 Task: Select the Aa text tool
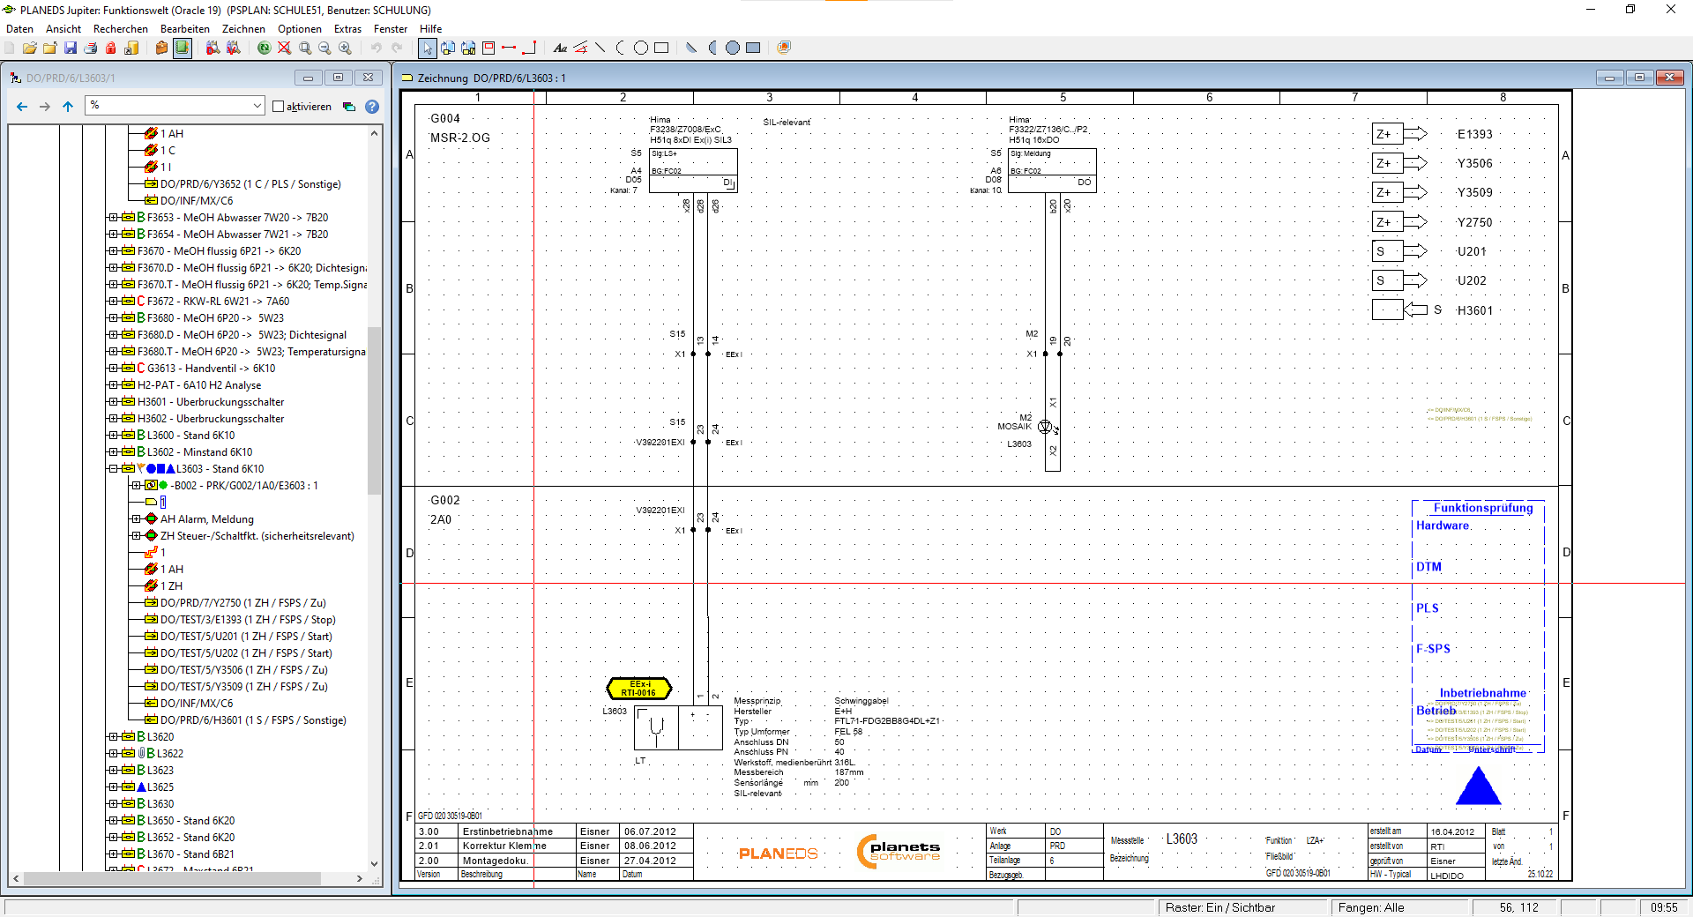pyautogui.click(x=560, y=48)
